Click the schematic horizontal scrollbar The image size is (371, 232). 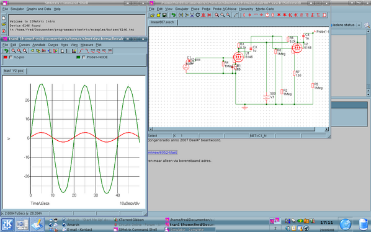click(x=234, y=129)
